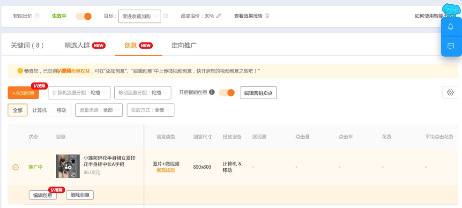Click the 编辑营销卖点 button
Viewport: 462px width, 208px height.
(258, 93)
